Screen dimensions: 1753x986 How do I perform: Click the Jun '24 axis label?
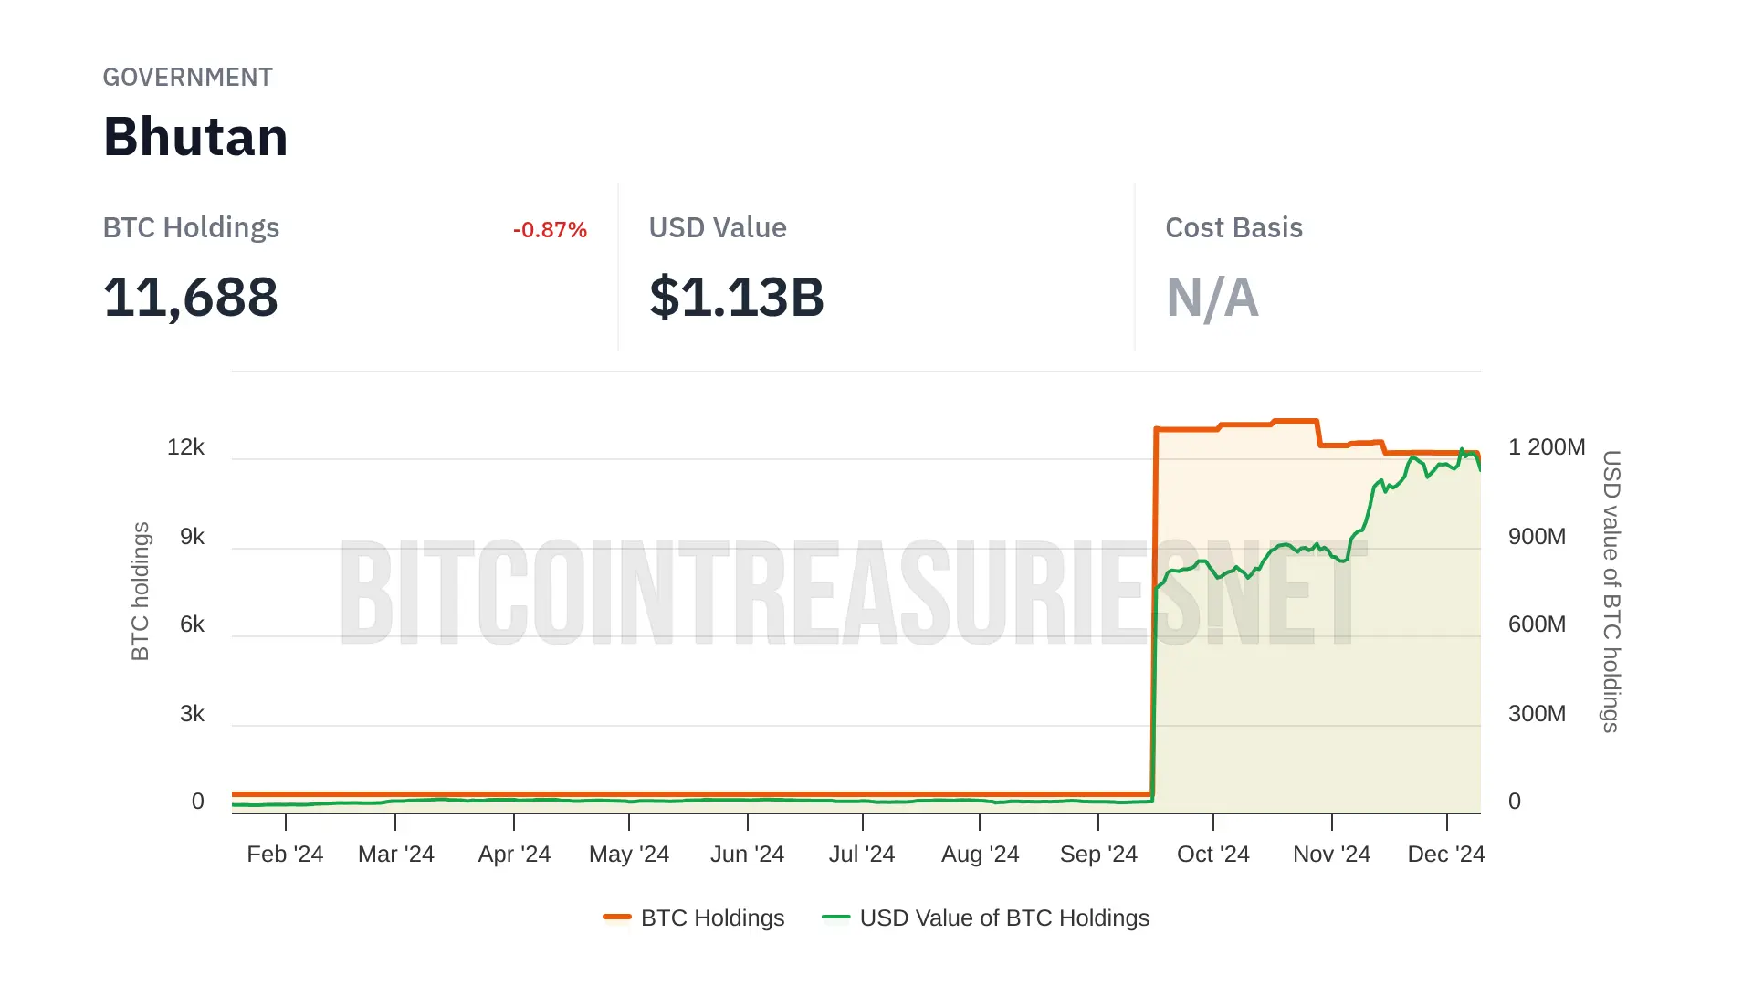pyautogui.click(x=747, y=855)
